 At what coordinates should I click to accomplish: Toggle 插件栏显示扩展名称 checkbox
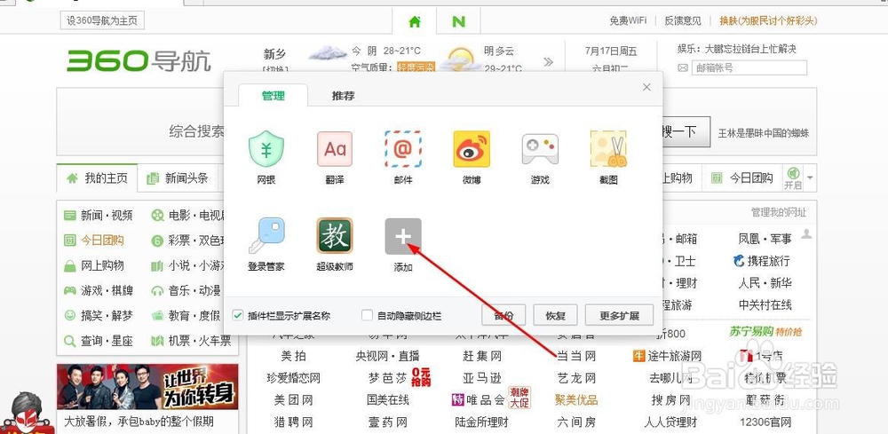point(237,315)
